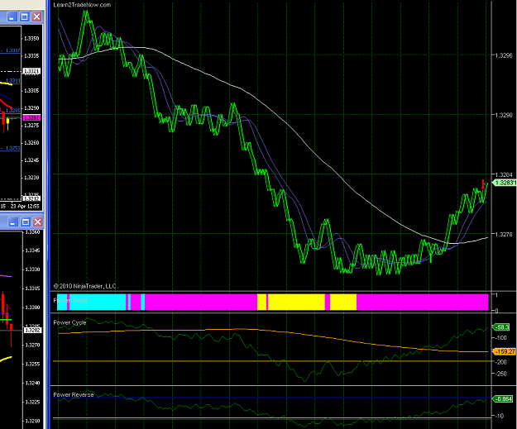Click the -200 level on Power Cycle axis
The width and height of the screenshot is (517, 429).
[501, 362]
